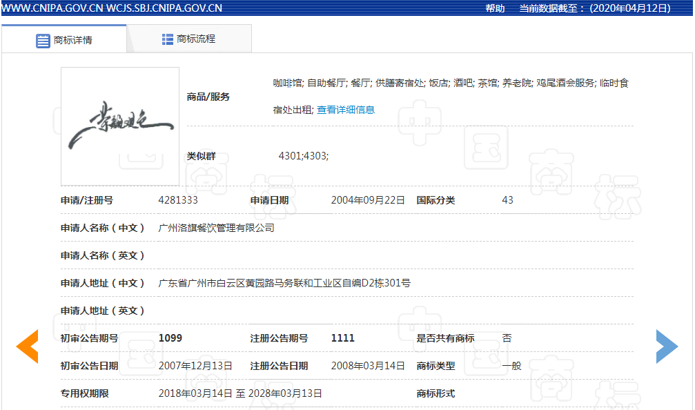695x410 pixels.
Task: Open the 查看详细信息 link
Action: (346, 110)
